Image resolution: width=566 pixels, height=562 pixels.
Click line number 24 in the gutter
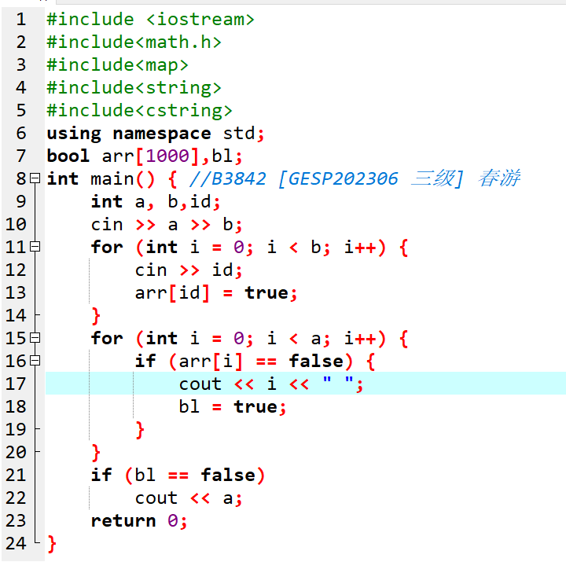tap(16, 543)
